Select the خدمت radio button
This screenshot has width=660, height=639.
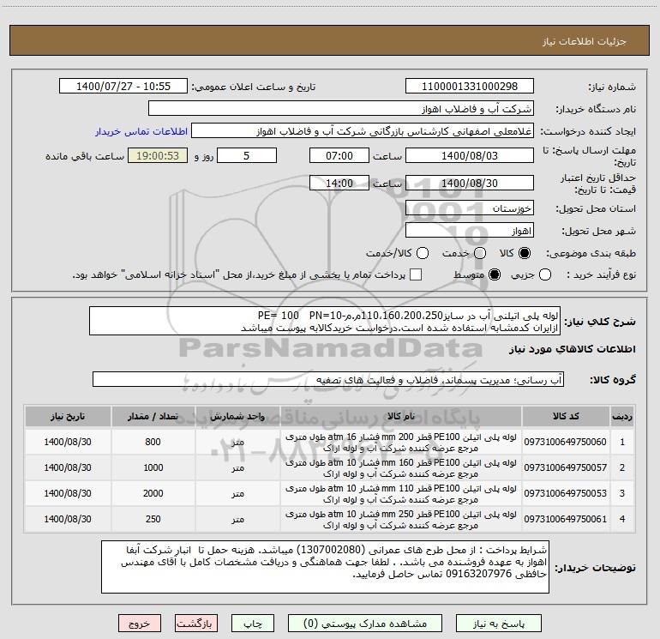(480, 253)
